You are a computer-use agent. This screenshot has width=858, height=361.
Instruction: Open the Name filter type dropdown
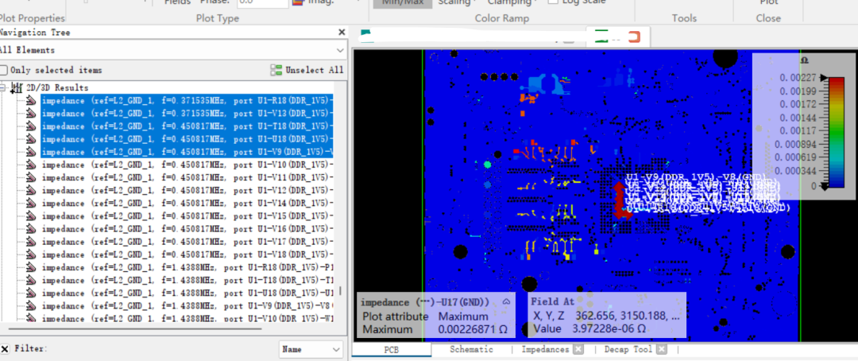click(311, 349)
